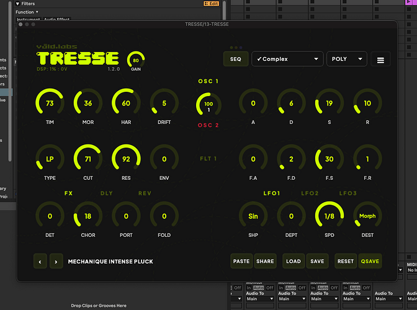Click the QSAVE button
417x310 pixels.
click(370, 261)
